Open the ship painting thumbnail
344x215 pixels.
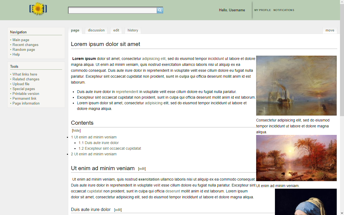[x=296, y=85]
